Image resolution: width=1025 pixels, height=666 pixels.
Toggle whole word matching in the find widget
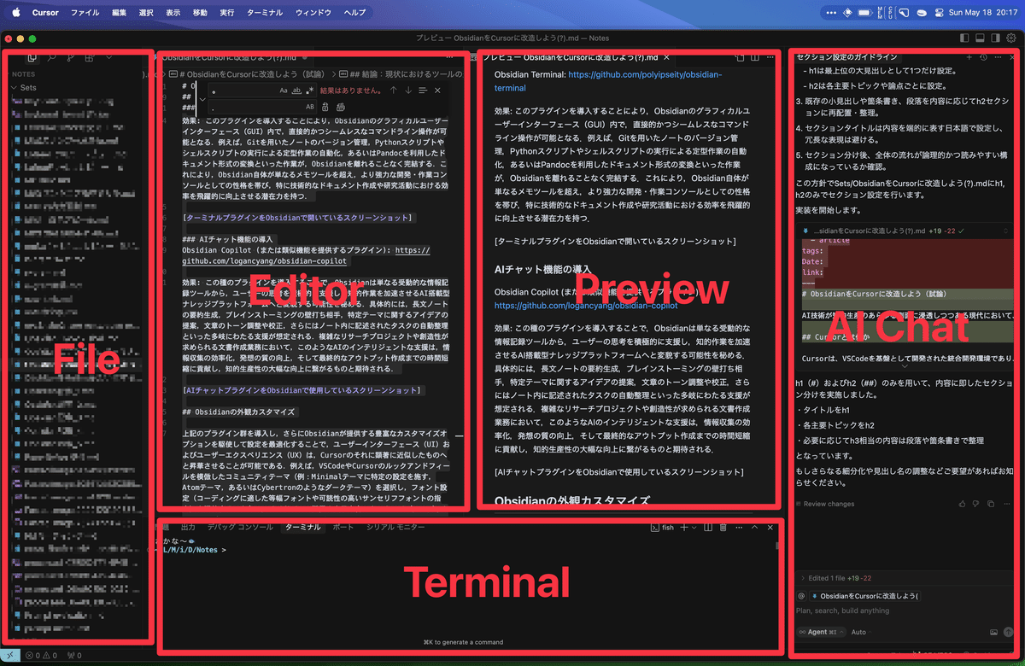pos(296,91)
